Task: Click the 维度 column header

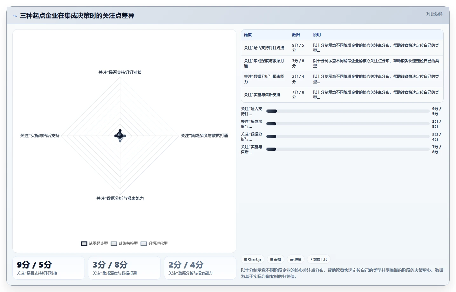Action: coord(248,35)
